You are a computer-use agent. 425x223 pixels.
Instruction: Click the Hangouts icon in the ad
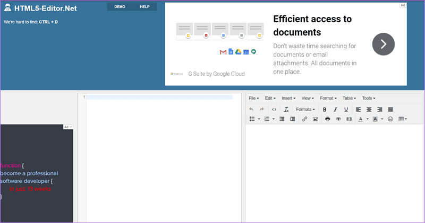pos(254,52)
